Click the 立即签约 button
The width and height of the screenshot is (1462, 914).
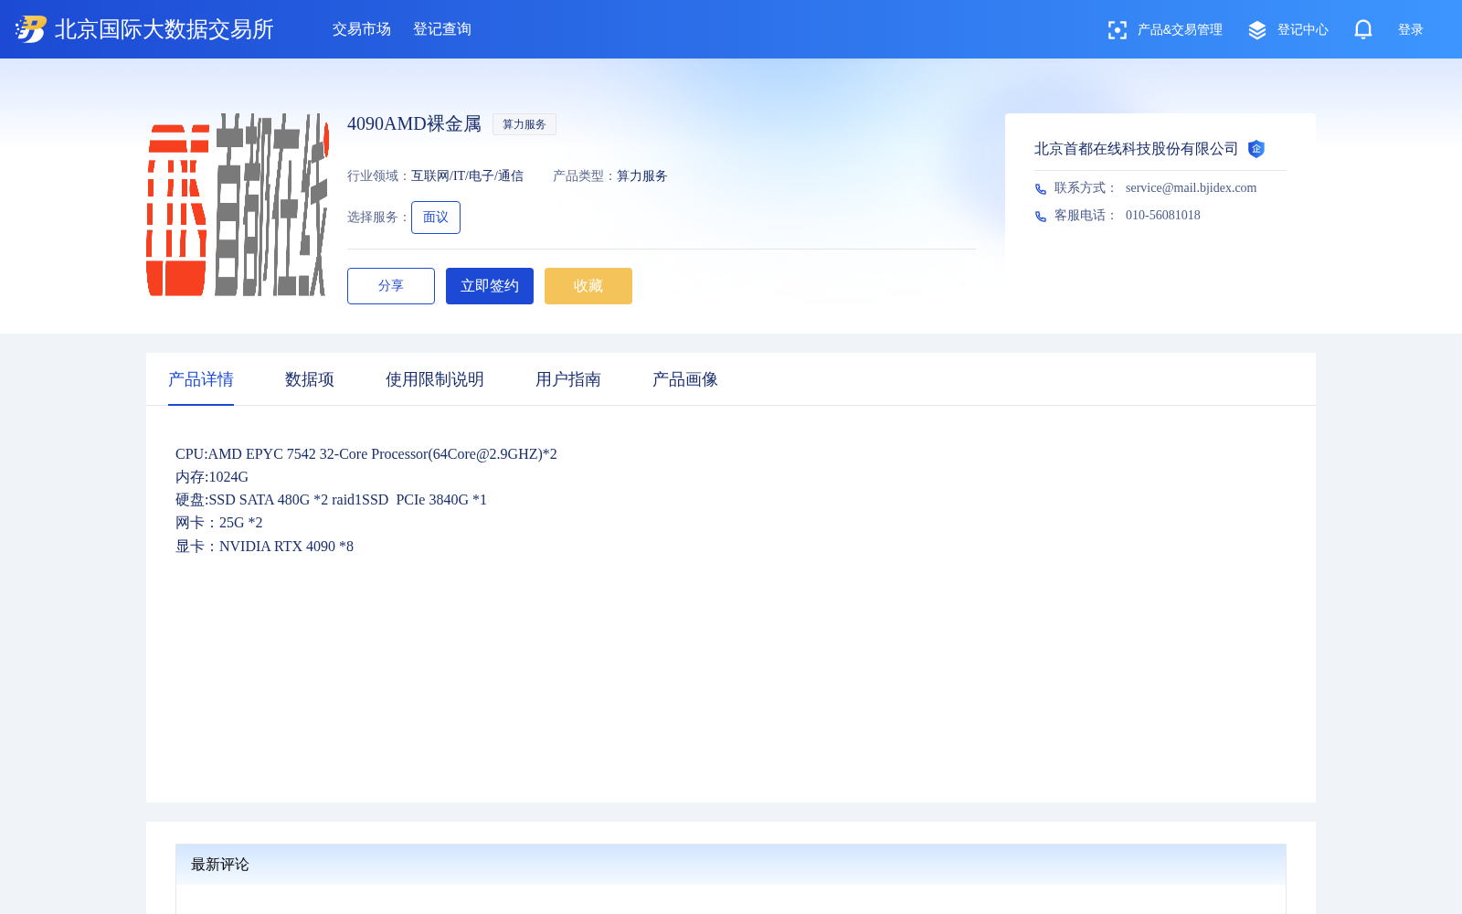point(490,286)
